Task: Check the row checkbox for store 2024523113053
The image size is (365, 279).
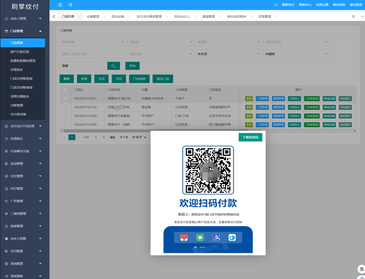Action: point(65,98)
